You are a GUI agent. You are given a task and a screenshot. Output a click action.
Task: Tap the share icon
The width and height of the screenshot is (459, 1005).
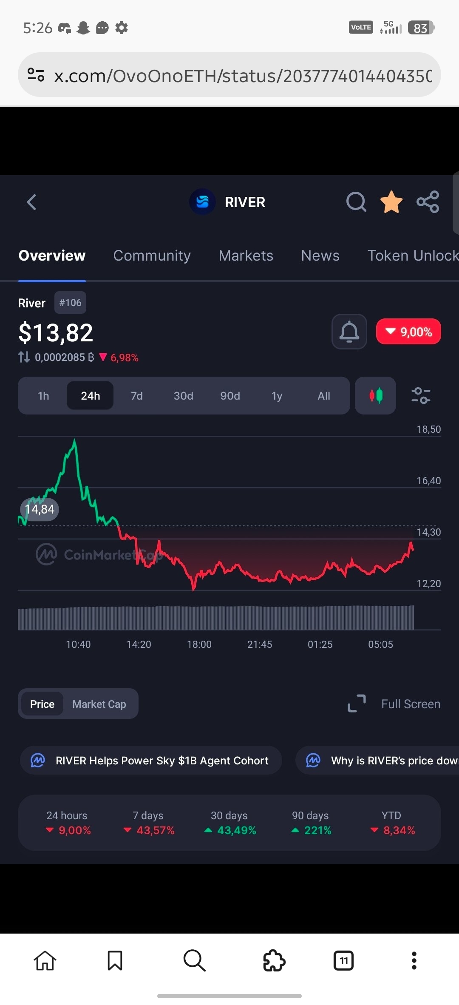tap(428, 202)
